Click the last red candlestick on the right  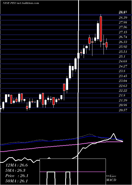tap(107, 45)
